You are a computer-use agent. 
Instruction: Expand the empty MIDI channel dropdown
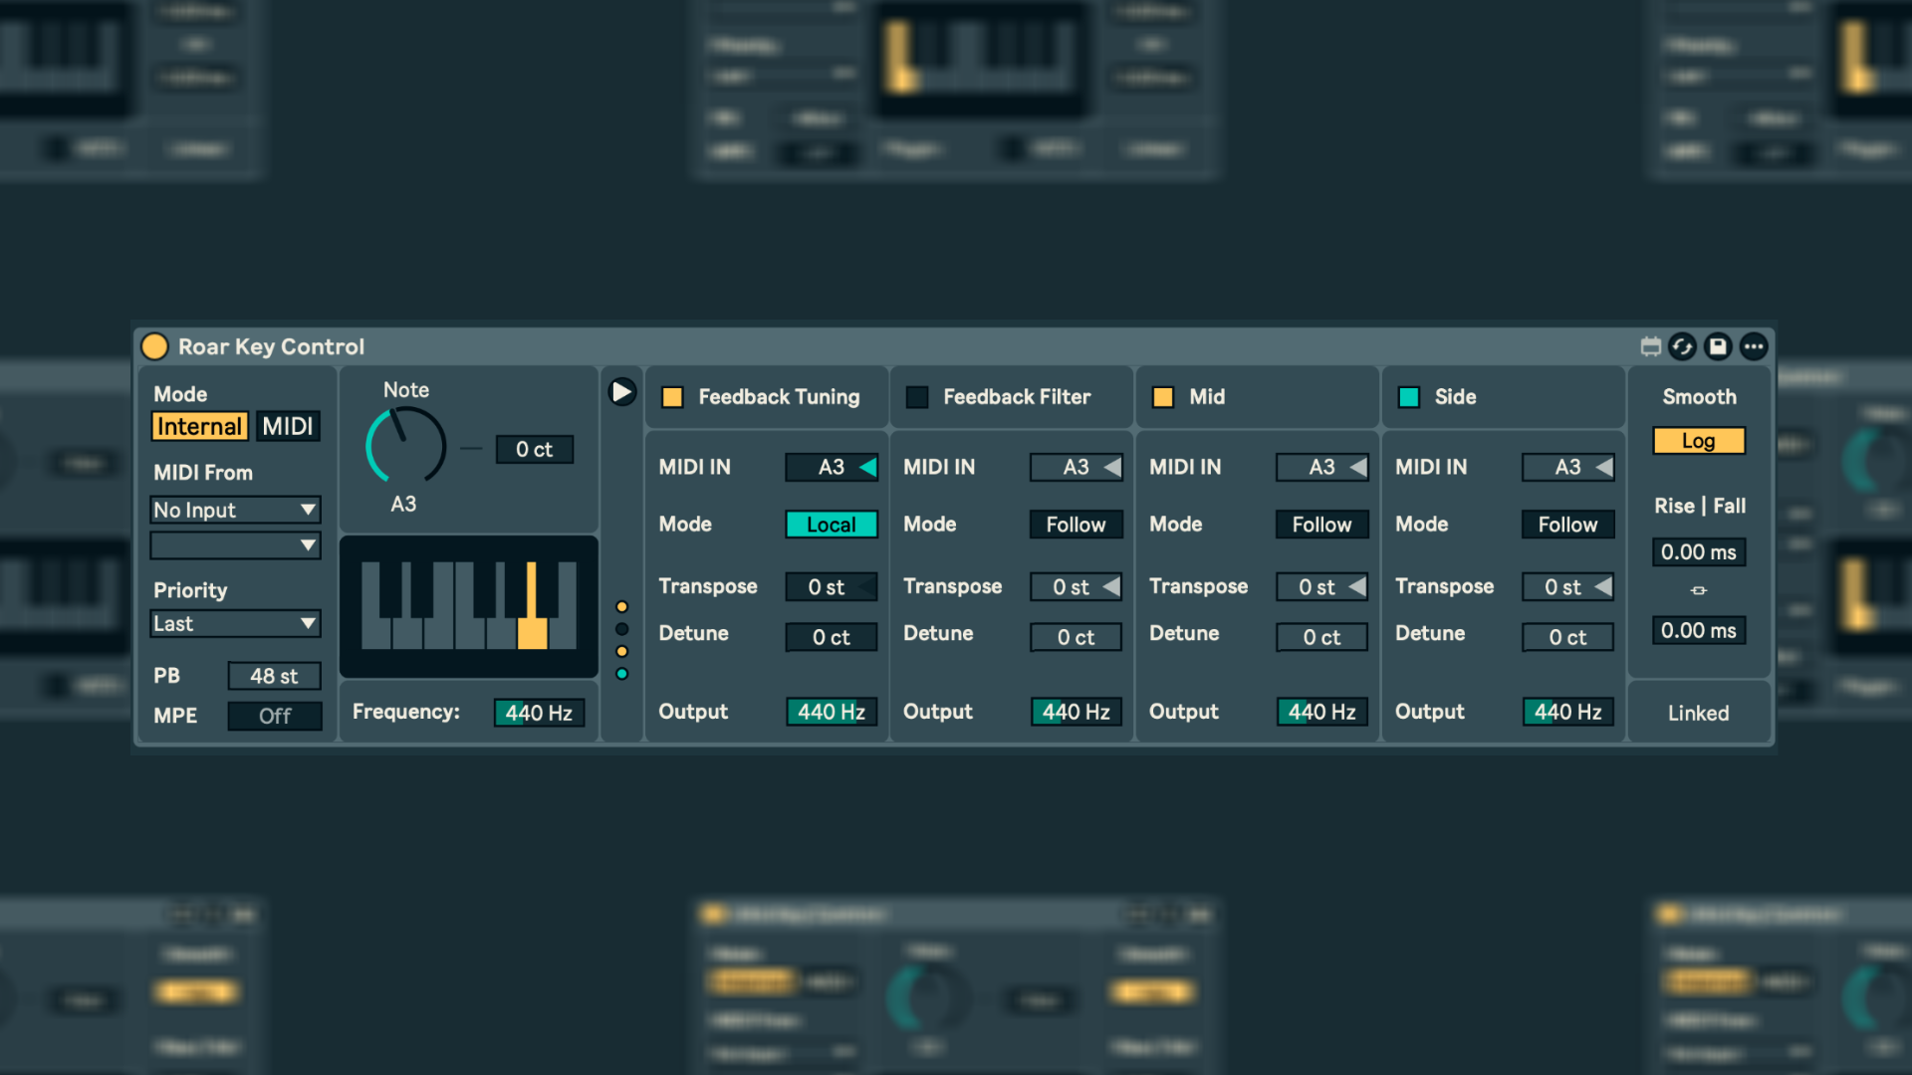coord(235,545)
